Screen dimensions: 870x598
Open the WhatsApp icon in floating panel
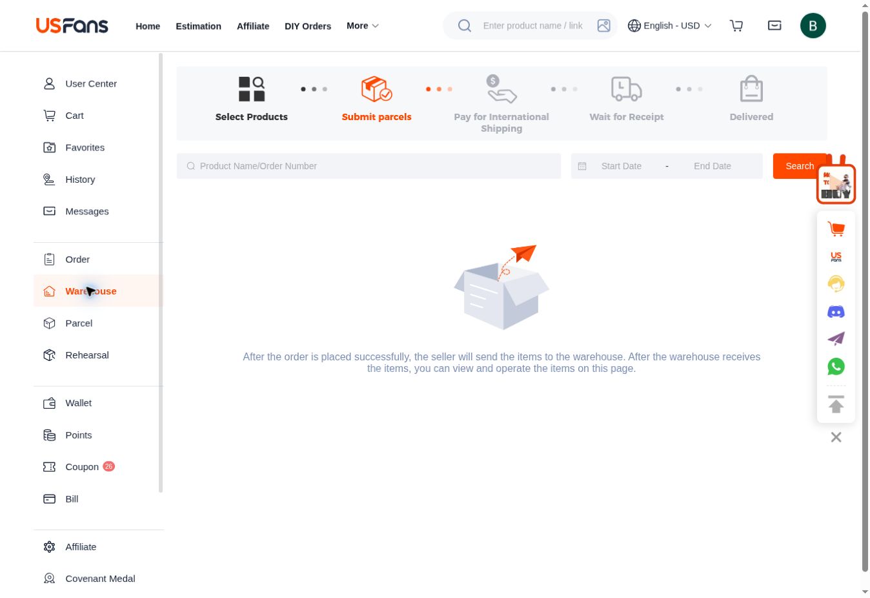pyautogui.click(x=836, y=367)
